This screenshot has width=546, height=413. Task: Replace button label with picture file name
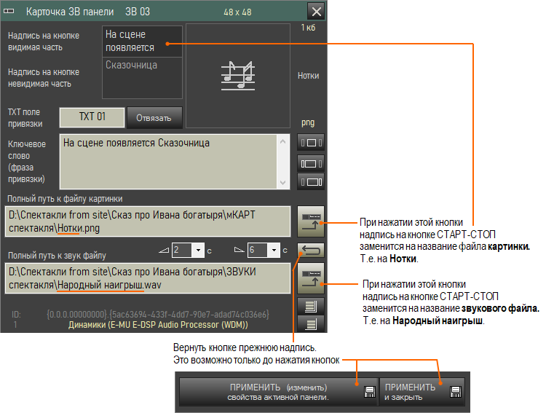(311, 221)
